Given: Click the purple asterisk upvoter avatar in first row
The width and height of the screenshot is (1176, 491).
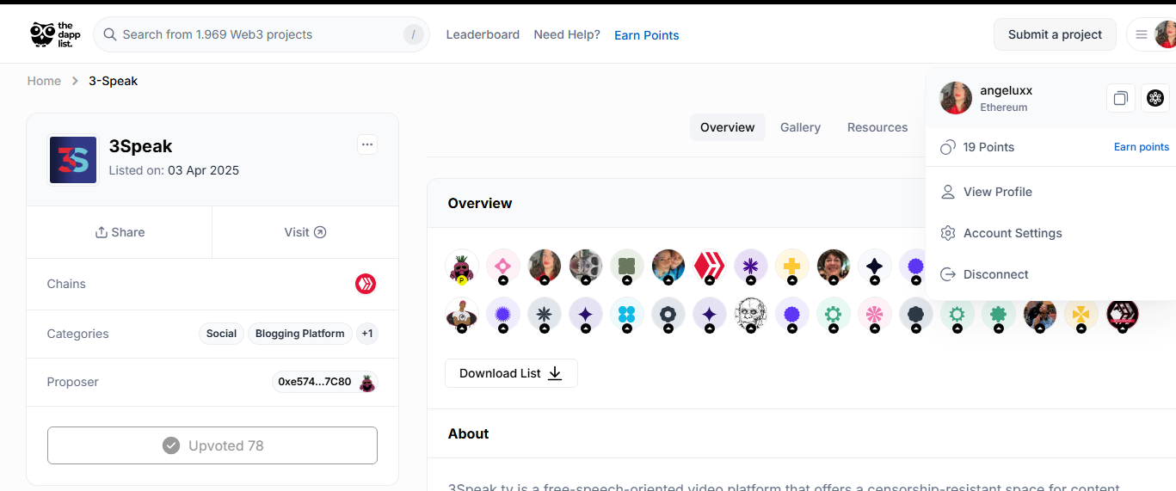Looking at the screenshot, I should click(x=751, y=267).
